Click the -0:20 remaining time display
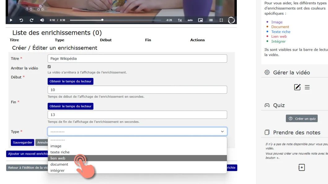328x184 pixels. pyautogui.click(x=169, y=20)
